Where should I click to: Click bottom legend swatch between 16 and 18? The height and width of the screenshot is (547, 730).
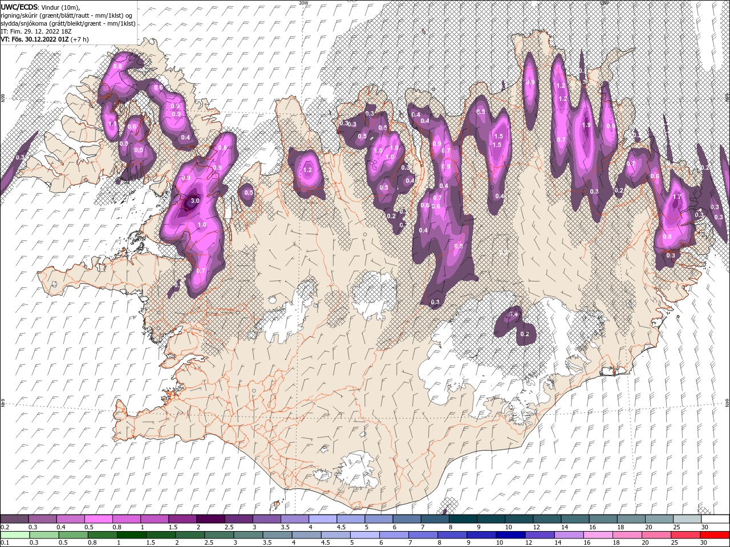[597, 535]
